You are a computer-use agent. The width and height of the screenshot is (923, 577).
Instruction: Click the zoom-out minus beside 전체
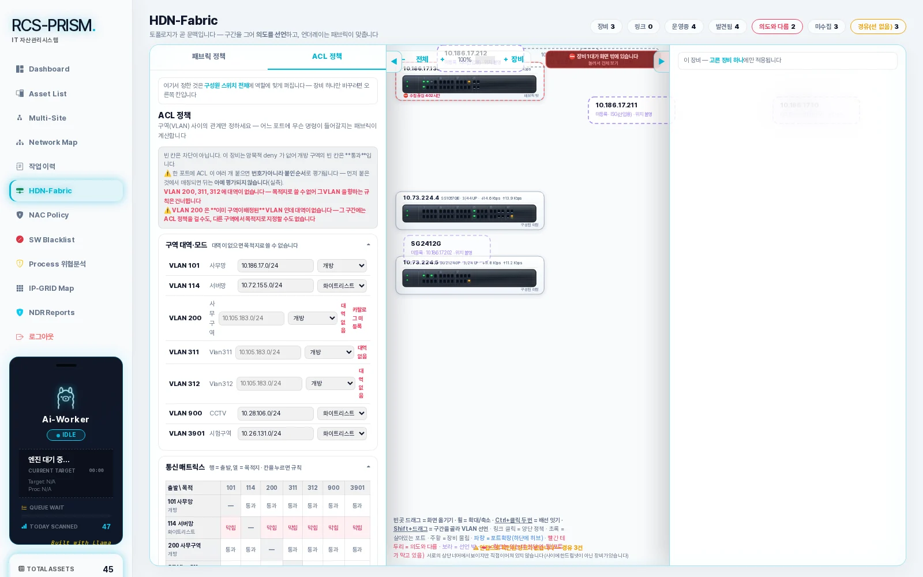pos(404,59)
